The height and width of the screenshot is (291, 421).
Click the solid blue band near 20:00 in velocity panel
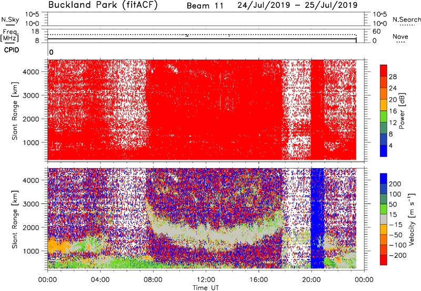coord(317,219)
